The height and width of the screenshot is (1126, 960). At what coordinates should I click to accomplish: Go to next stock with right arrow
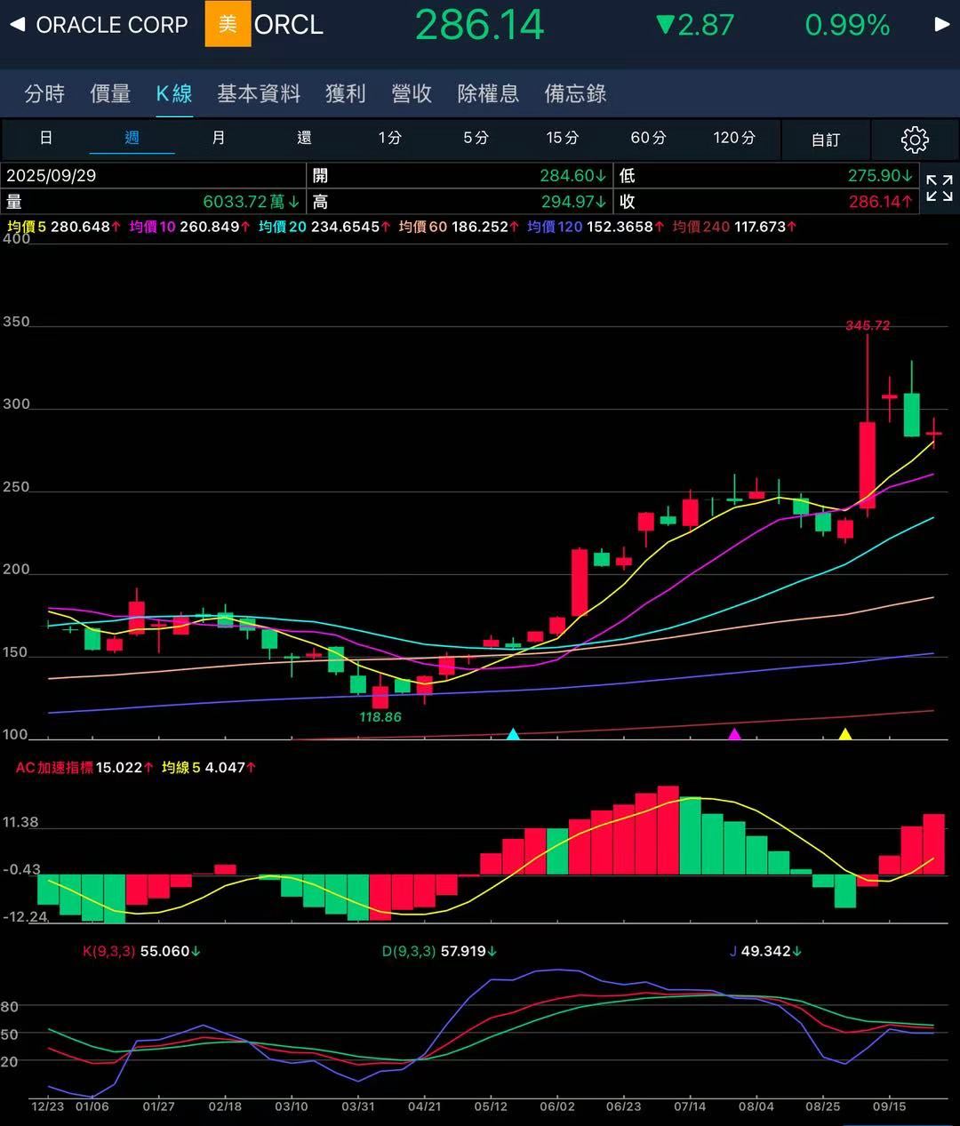942,24
